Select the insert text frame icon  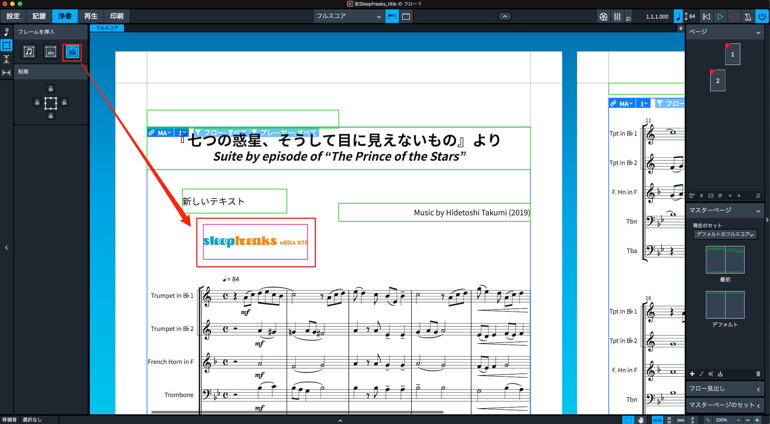point(51,51)
